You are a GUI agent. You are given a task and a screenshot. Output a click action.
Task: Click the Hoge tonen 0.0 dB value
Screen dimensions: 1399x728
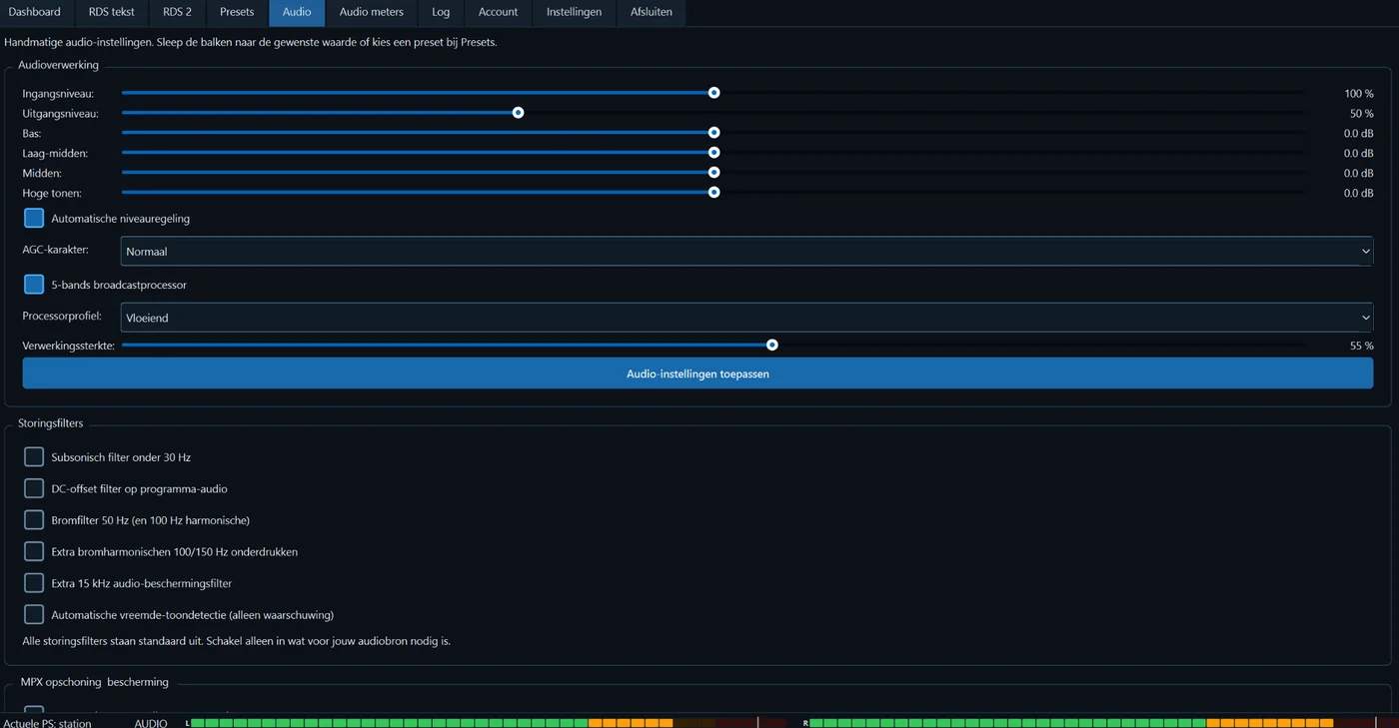(1358, 194)
